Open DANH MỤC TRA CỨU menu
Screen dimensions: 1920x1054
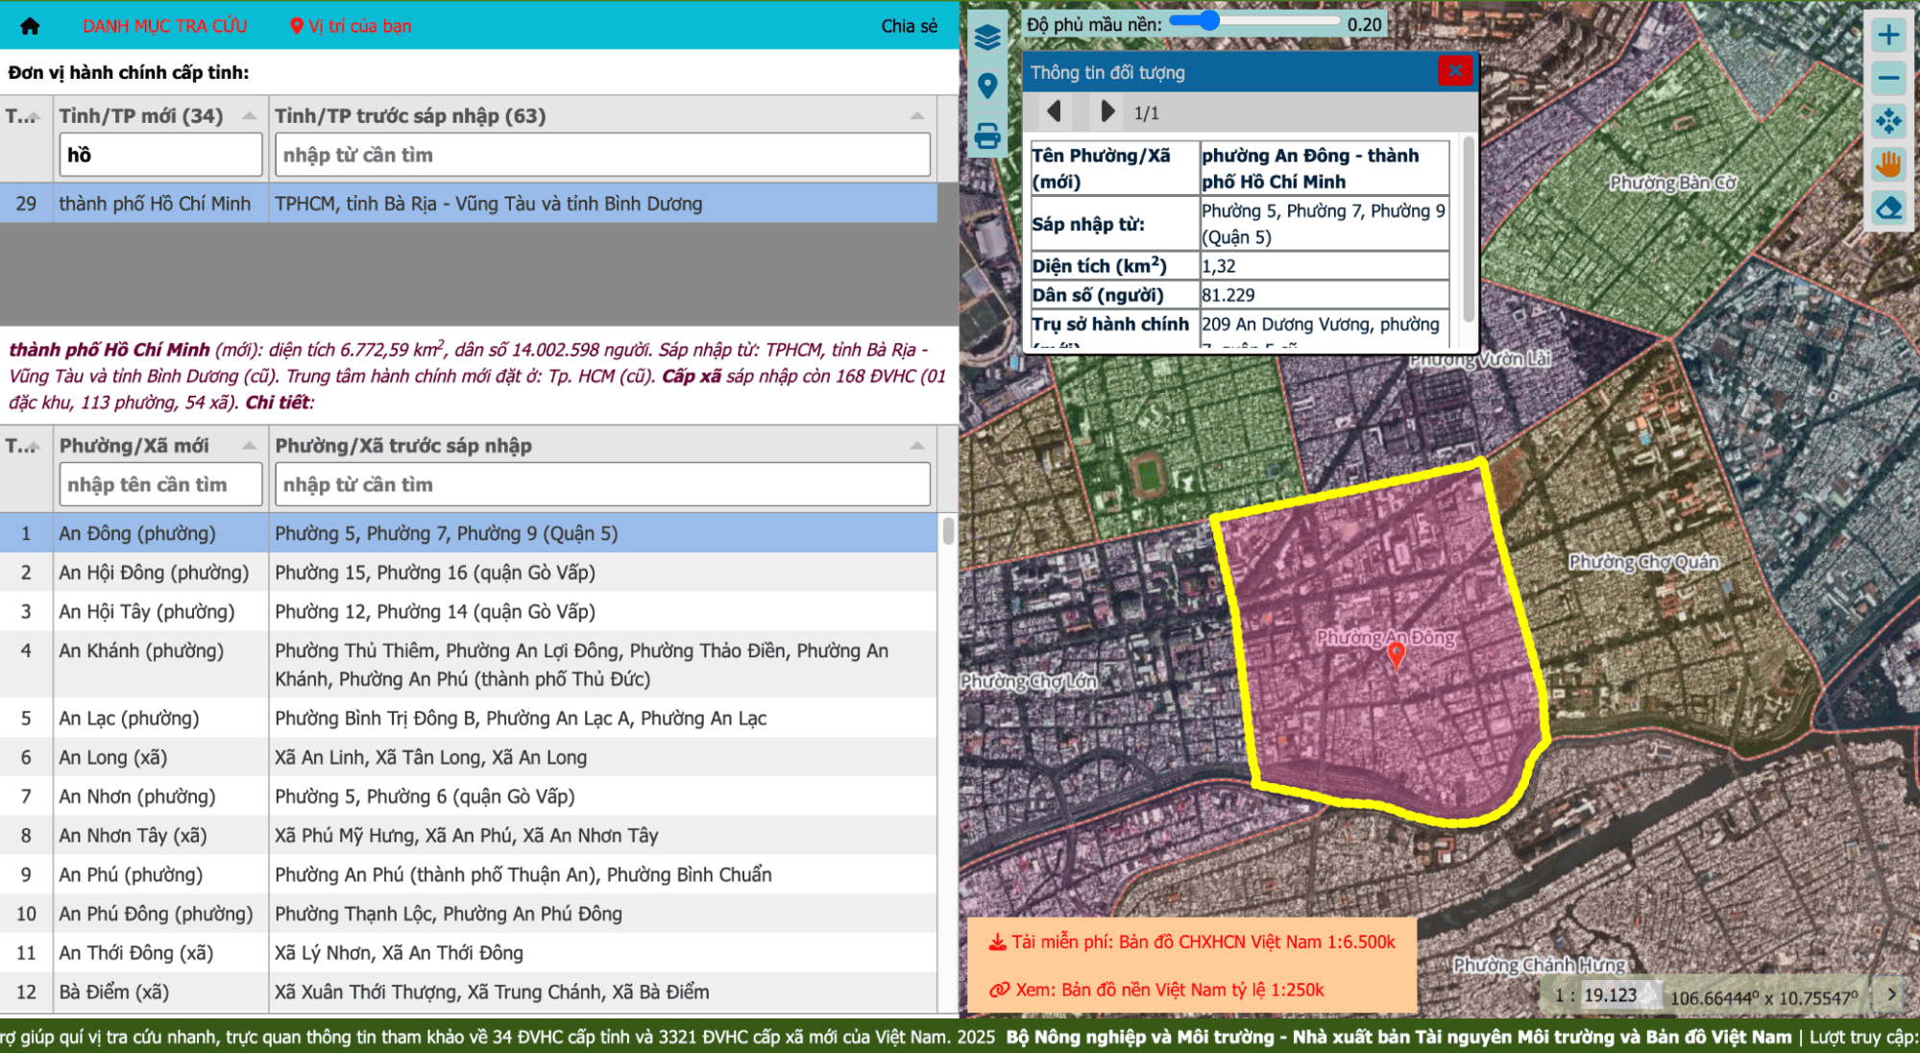click(x=164, y=26)
